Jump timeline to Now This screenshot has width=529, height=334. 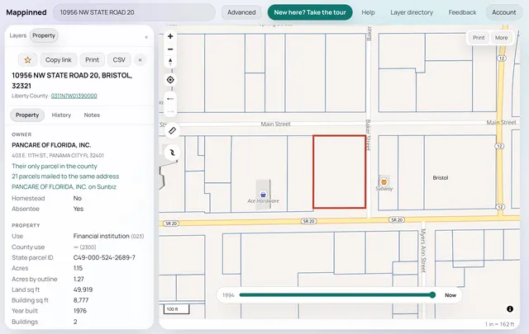coord(450,295)
